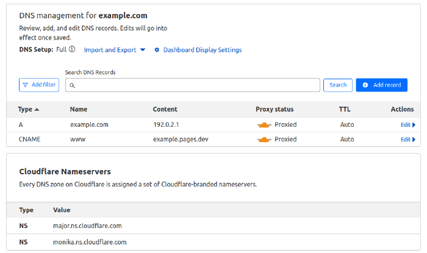Expand Edit for the A record

click(407, 124)
